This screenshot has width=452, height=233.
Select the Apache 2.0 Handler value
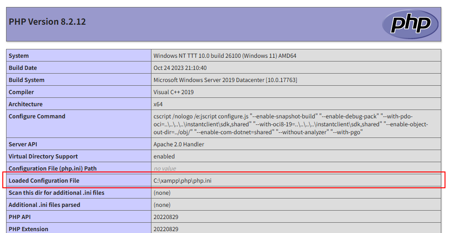click(x=178, y=144)
